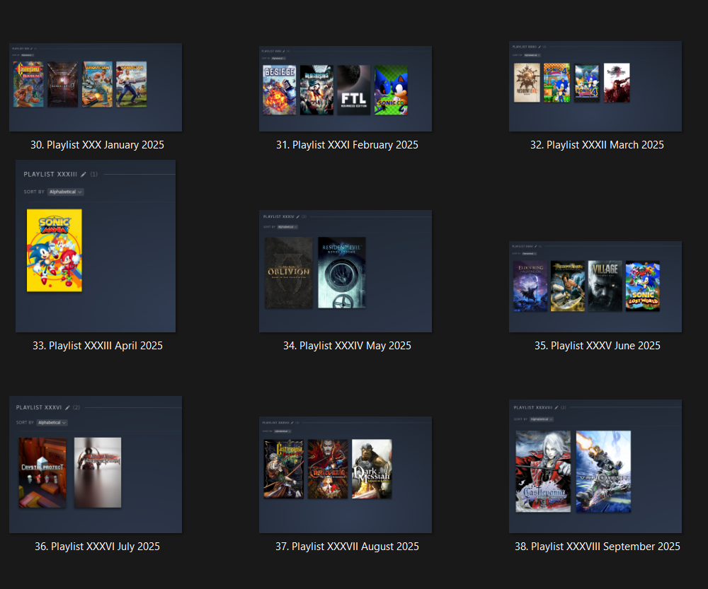
Task: Click caption '33. Playlist XXXIII April 2025'
Action: coord(98,346)
